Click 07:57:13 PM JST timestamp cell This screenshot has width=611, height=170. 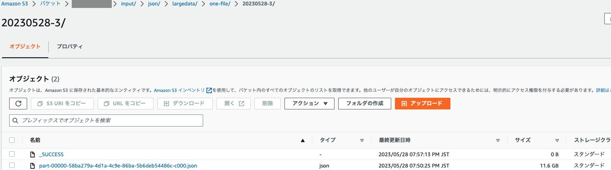coord(414,155)
